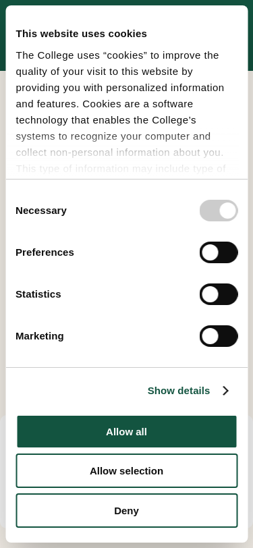Click the greyed-out Necessary cookies toggle
Image resolution: width=253 pixels, height=548 pixels.
[219, 211]
